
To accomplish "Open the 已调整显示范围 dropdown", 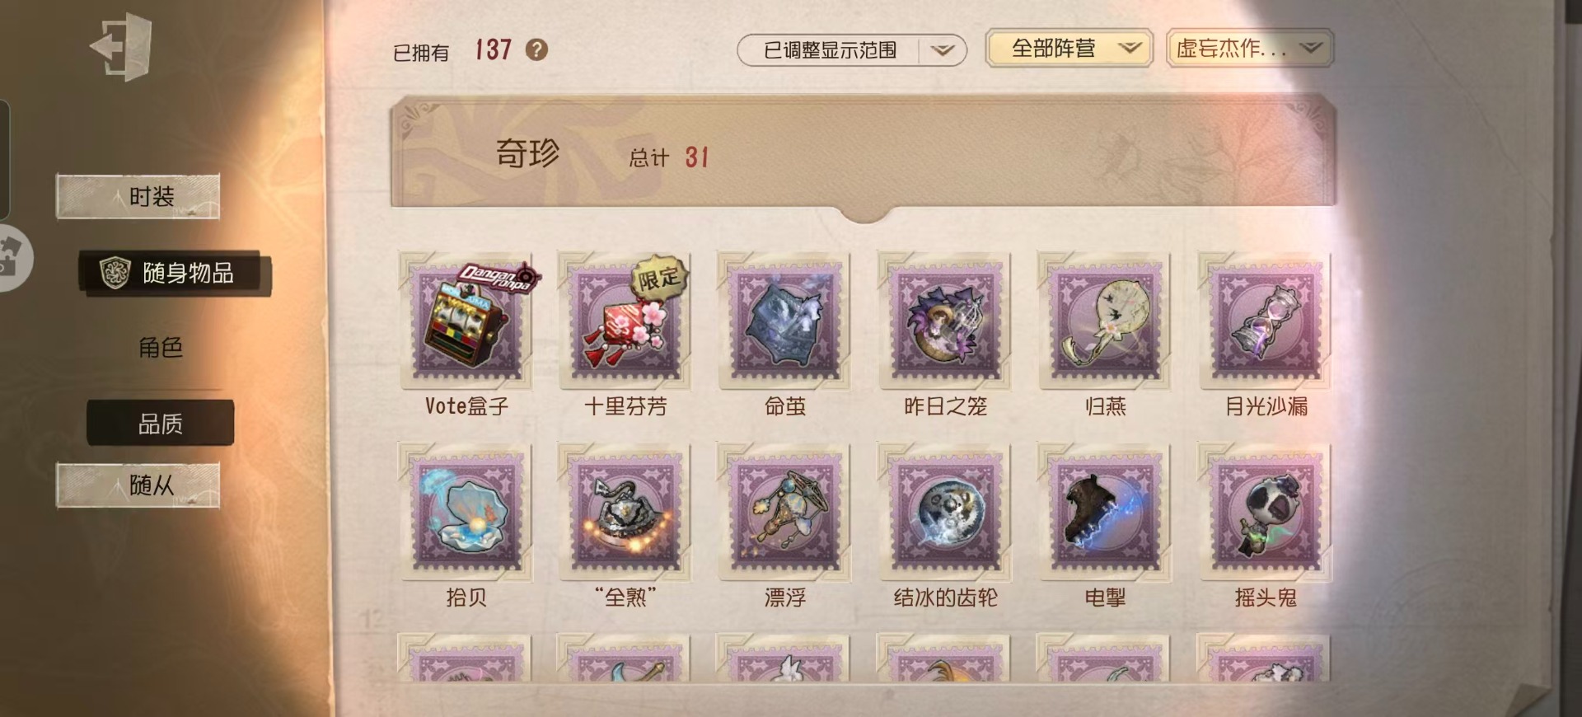I will point(851,50).
